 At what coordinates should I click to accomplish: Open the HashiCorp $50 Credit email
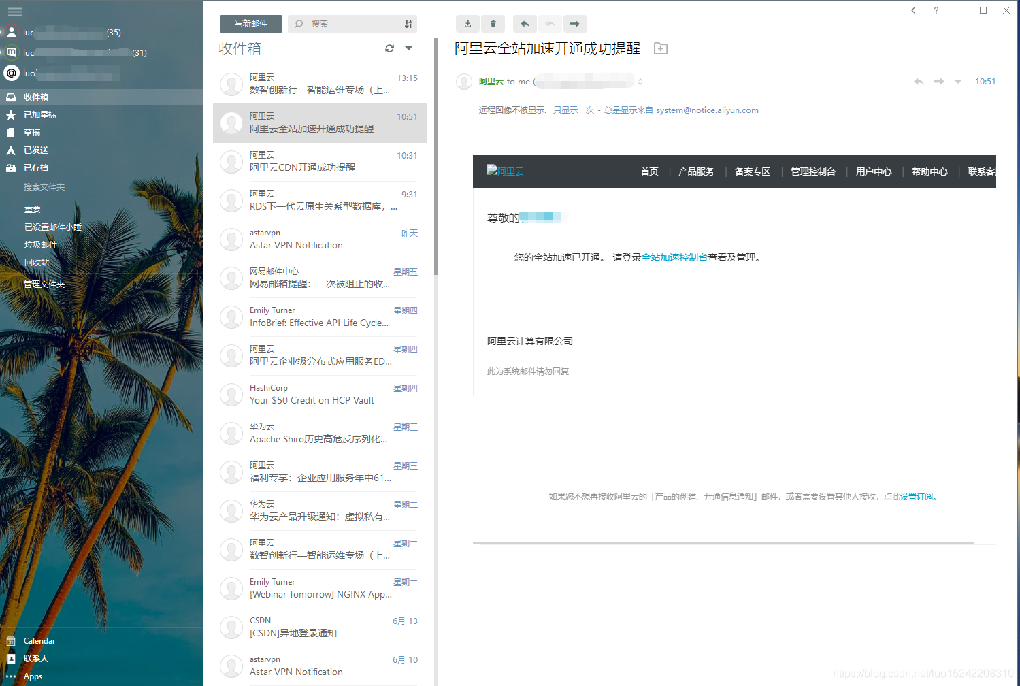click(319, 394)
